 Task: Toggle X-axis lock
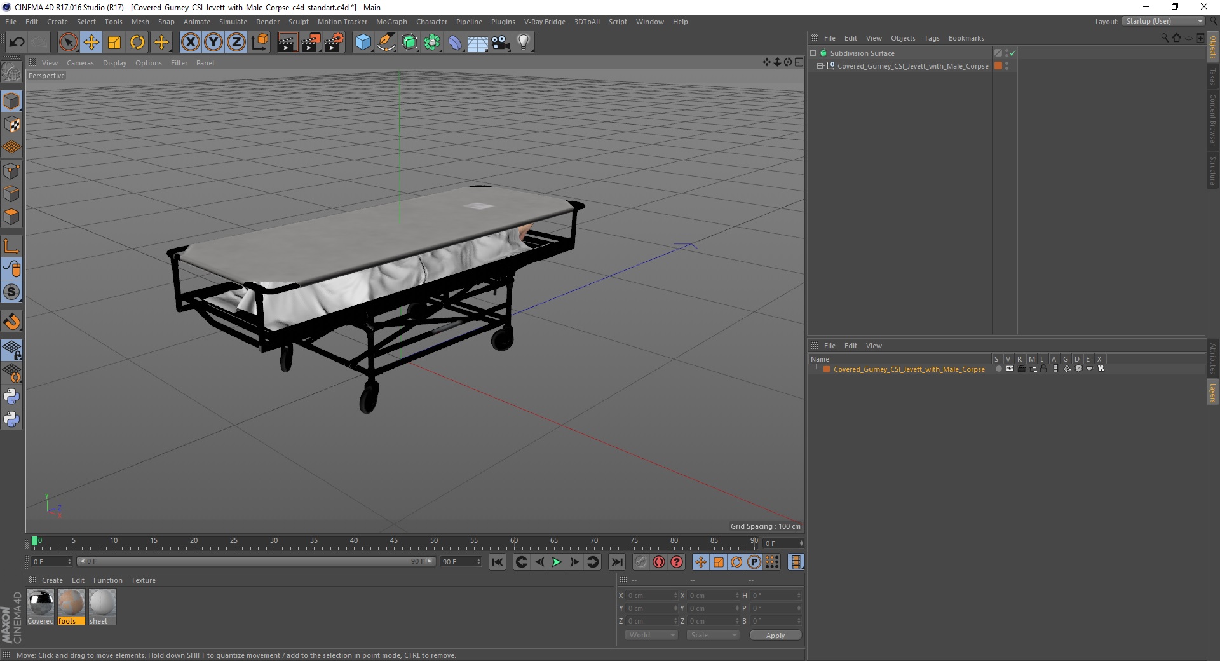click(190, 43)
